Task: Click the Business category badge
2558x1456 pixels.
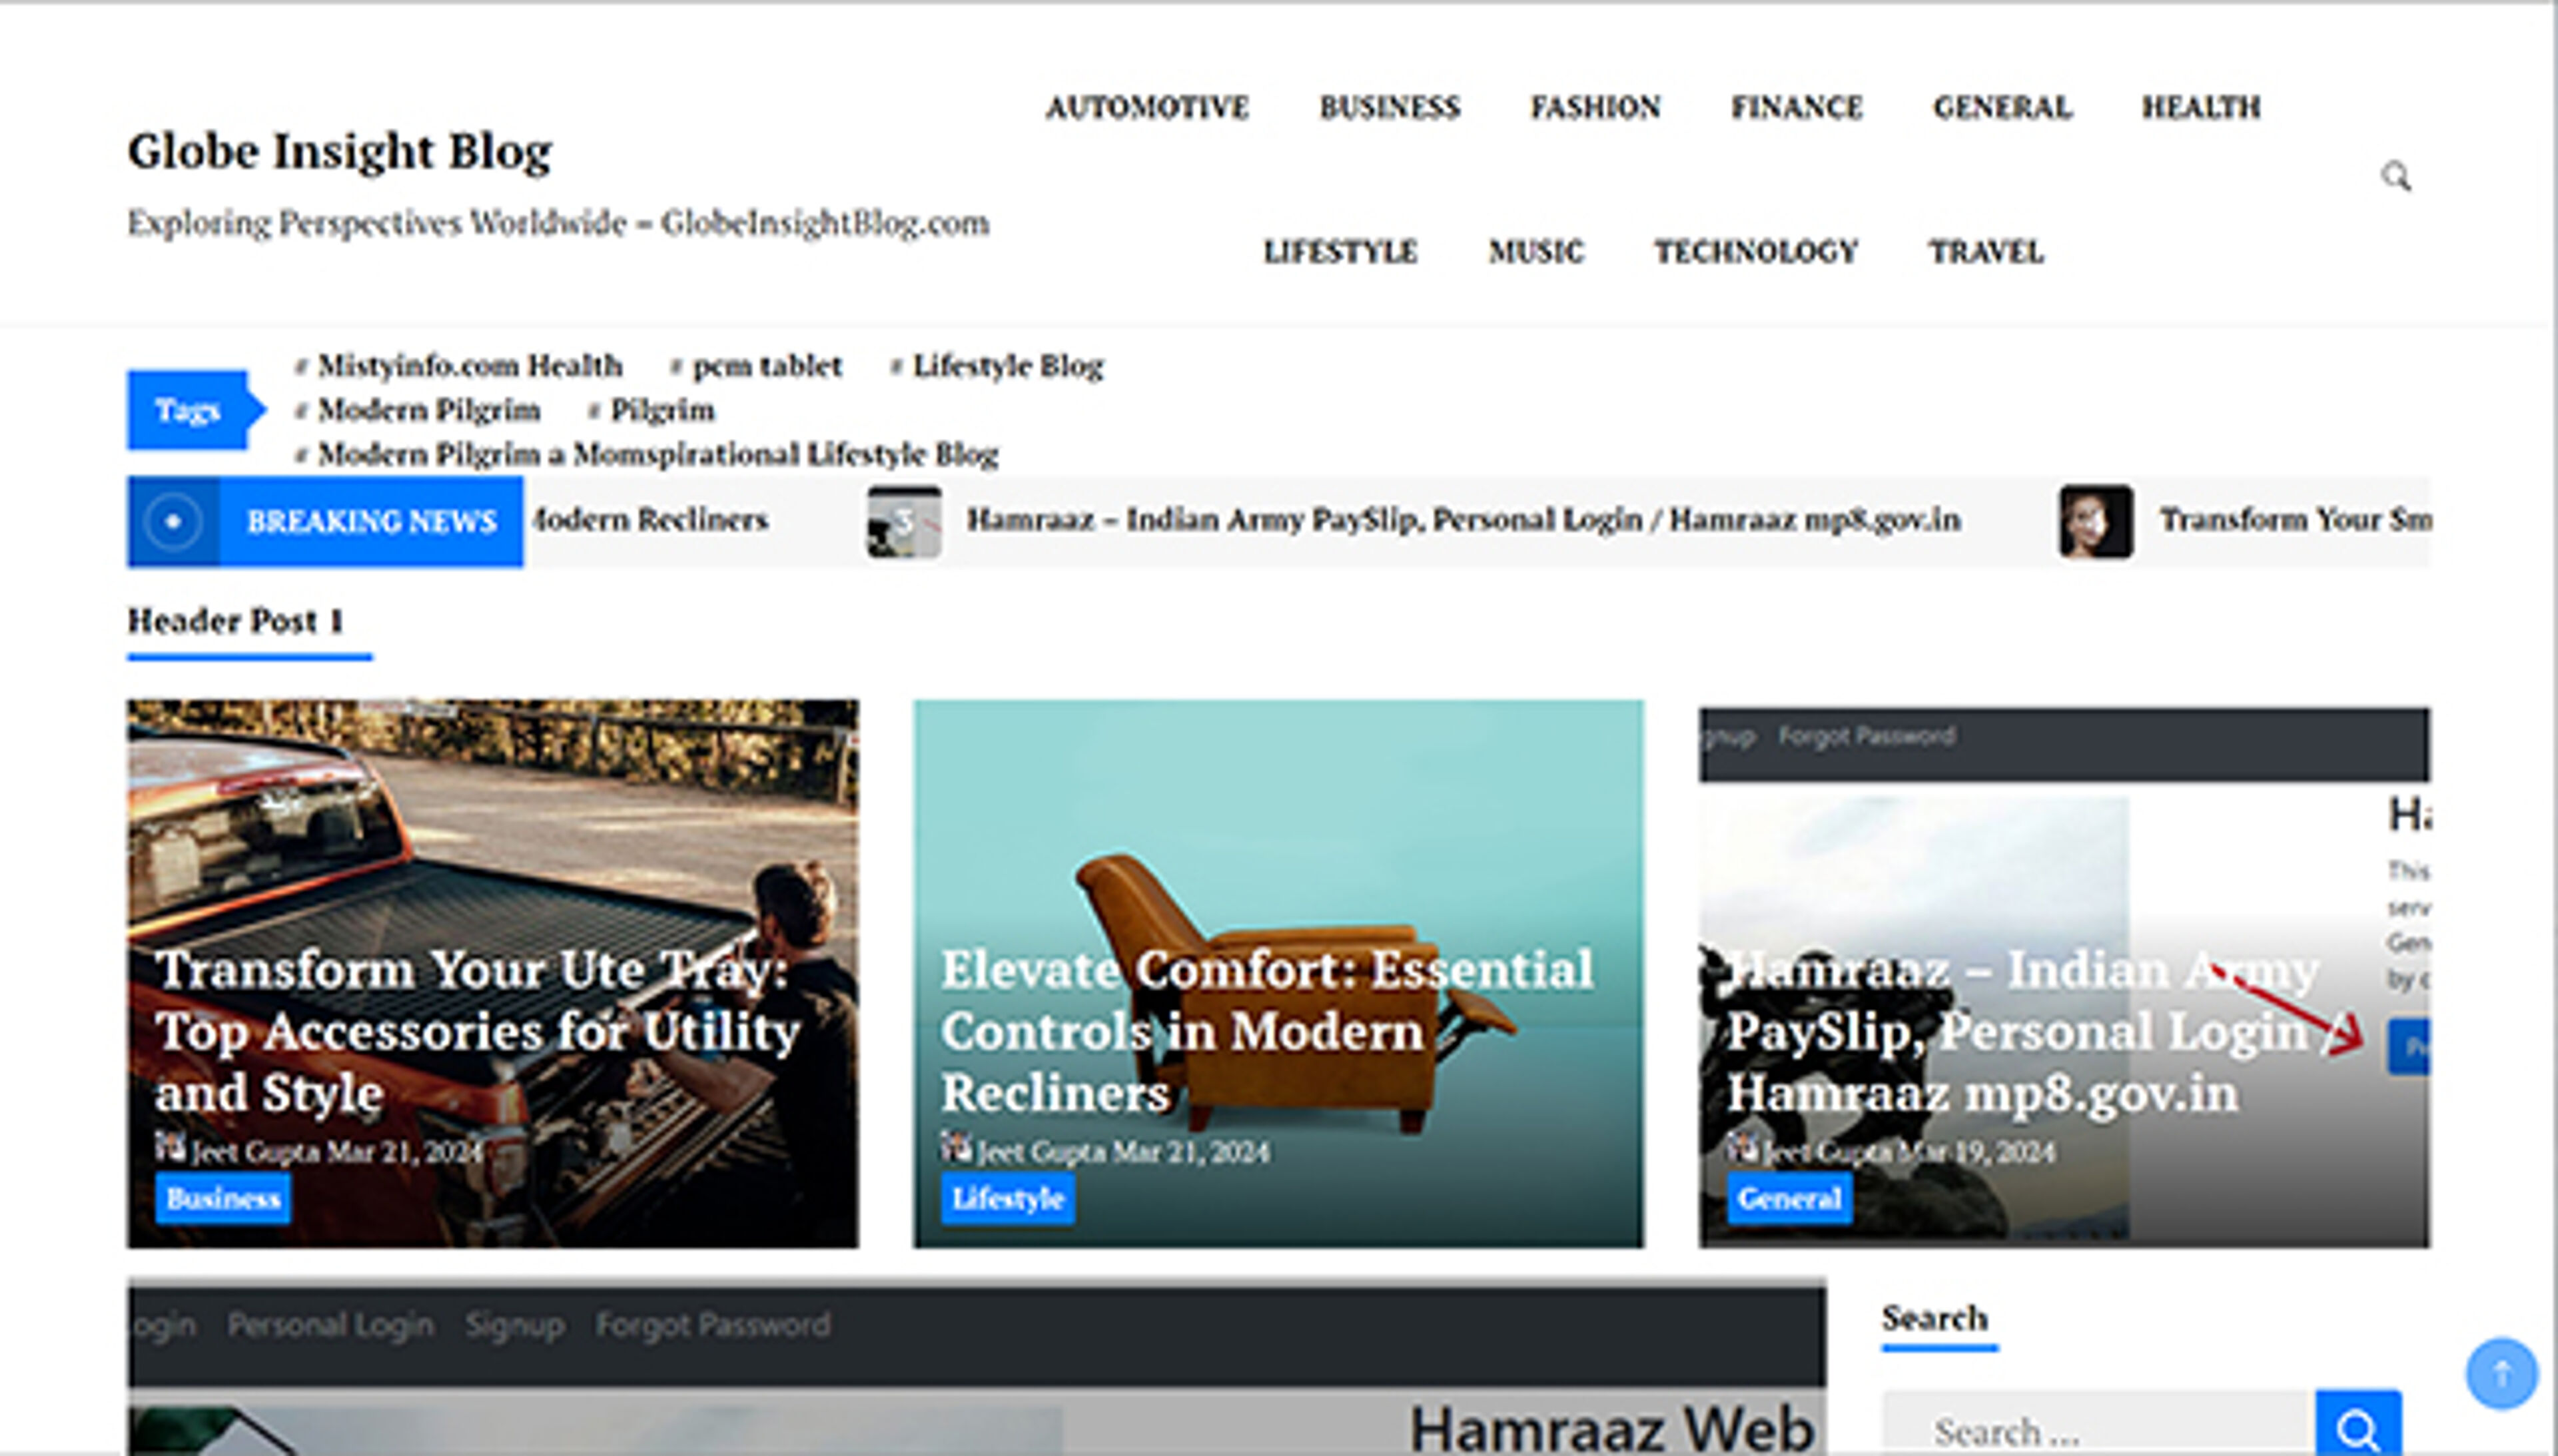Action: (x=221, y=1197)
